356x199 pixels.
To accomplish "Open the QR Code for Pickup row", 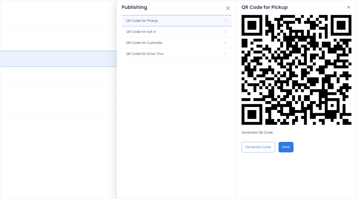I will point(177,21).
